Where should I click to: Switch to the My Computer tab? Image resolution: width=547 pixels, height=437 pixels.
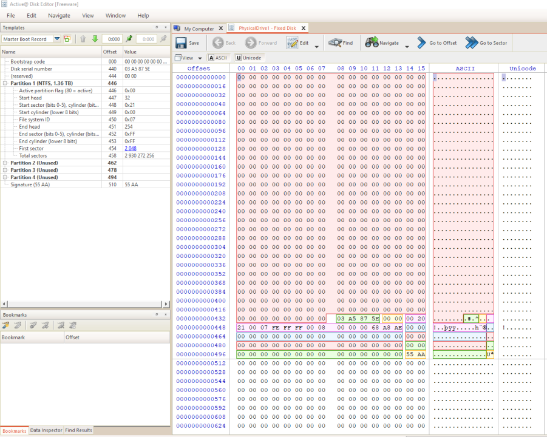tap(199, 29)
